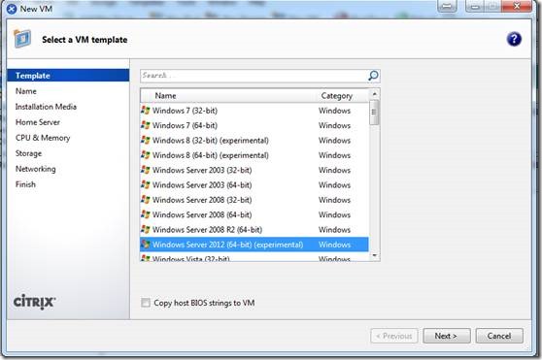
Task: Click the blue help question mark icon
Action: coord(514,39)
